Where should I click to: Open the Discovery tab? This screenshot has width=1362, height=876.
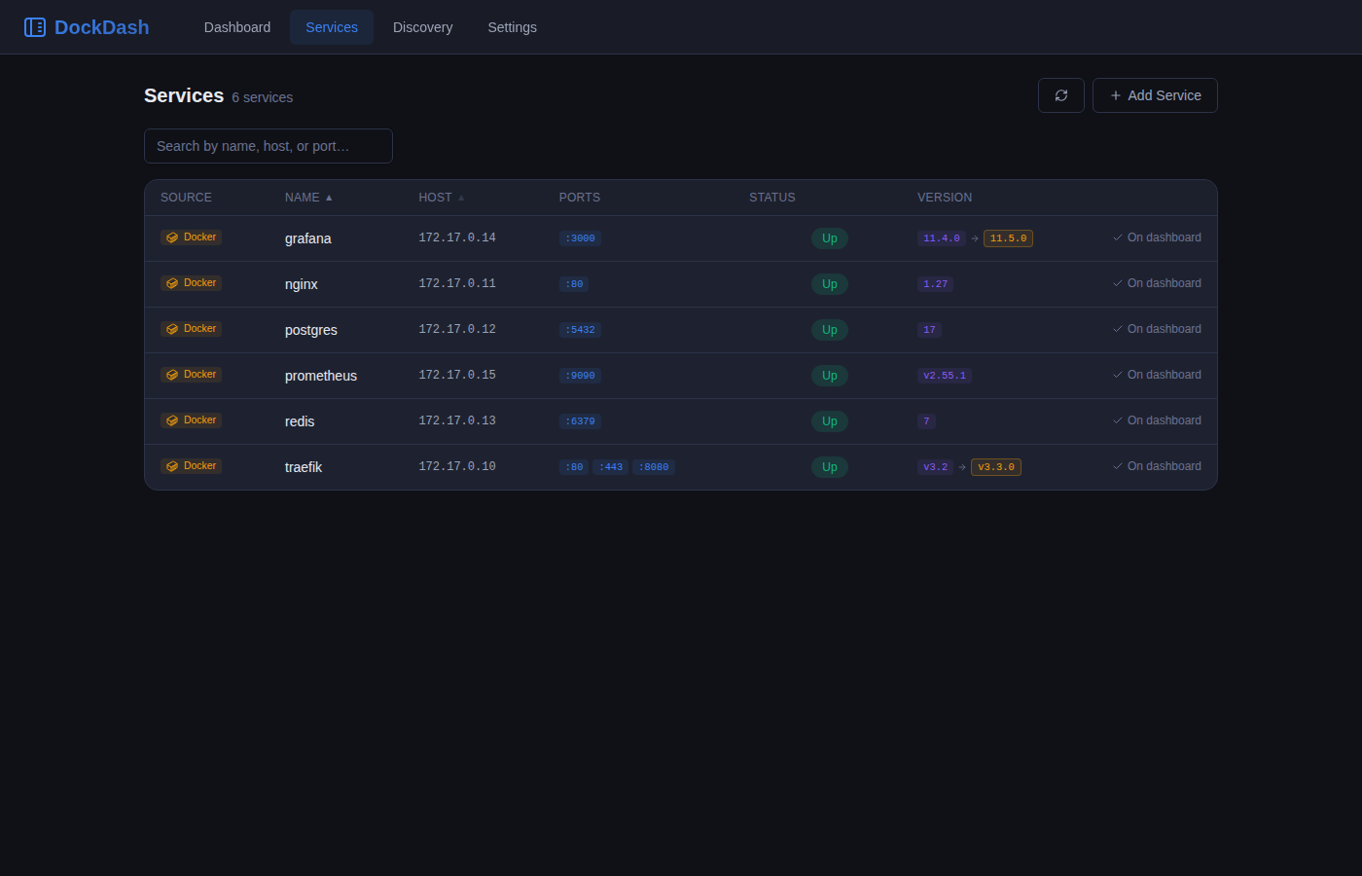(422, 27)
